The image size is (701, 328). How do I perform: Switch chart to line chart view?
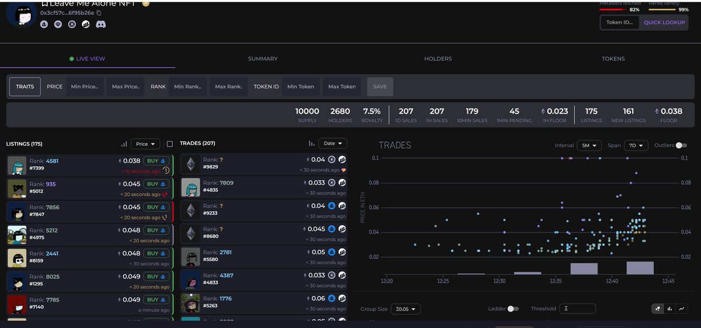[682, 309]
